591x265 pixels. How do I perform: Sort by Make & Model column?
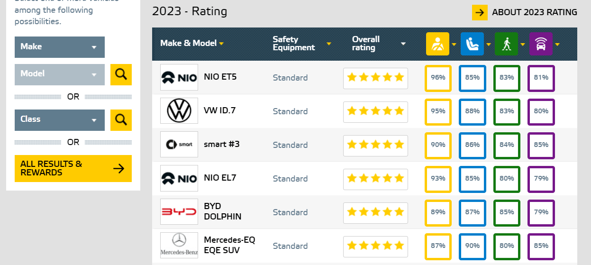(x=191, y=43)
